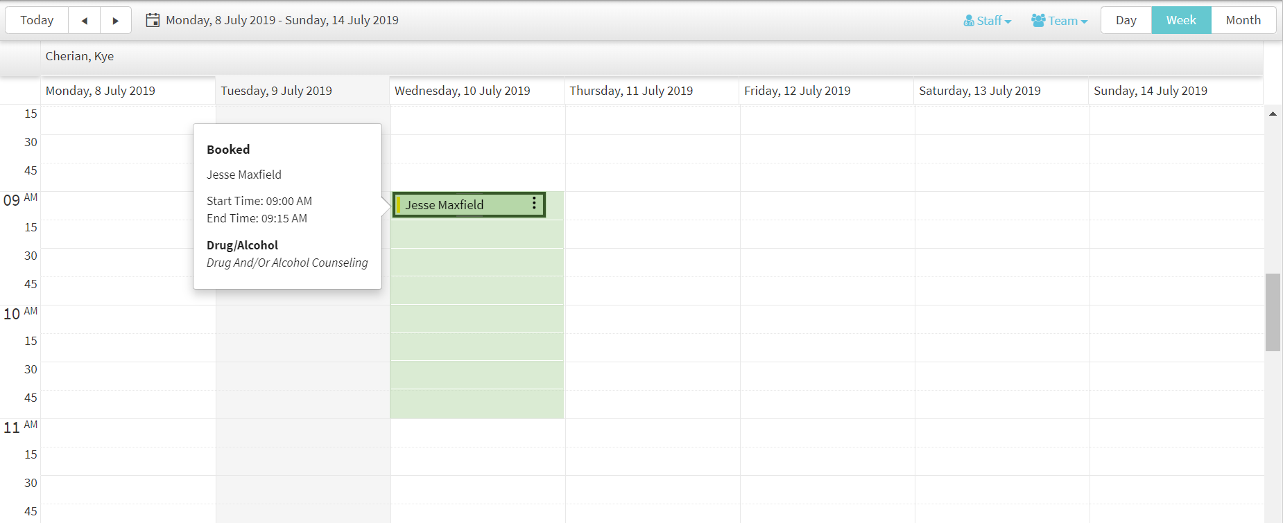The width and height of the screenshot is (1283, 523).
Task: Click the scrollbar up arrow
Action: click(1273, 114)
